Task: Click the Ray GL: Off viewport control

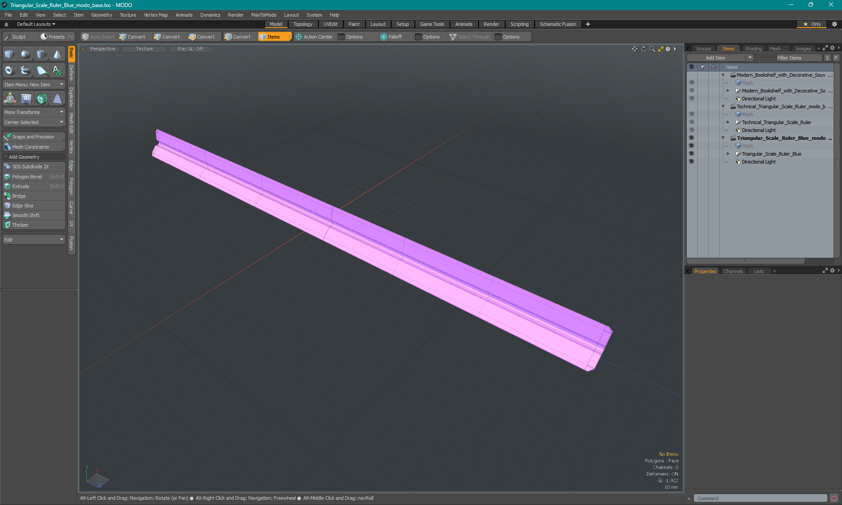Action: coord(191,49)
